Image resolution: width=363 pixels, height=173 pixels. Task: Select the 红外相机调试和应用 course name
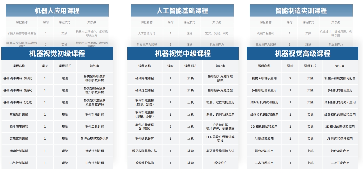pos(264,115)
